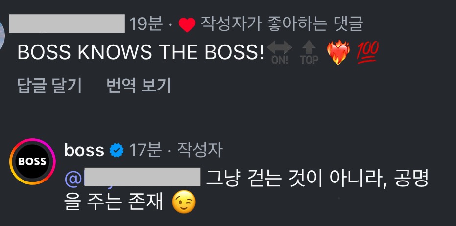The height and width of the screenshot is (226, 456).
Task: Open BOSS profile picture with story ring
Action: click(32, 161)
